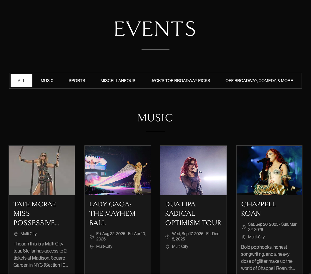Open Lady Gaga: The Mayhem Ball title
This screenshot has height=274, width=311.
coord(112,213)
